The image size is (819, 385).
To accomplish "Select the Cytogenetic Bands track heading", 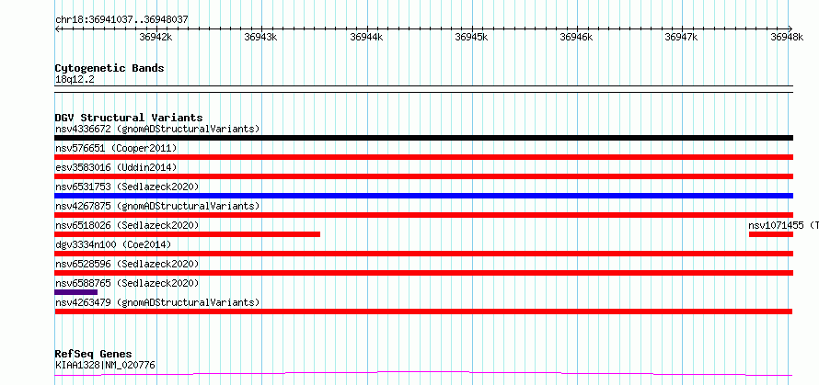I will pyautogui.click(x=110, y=68).
